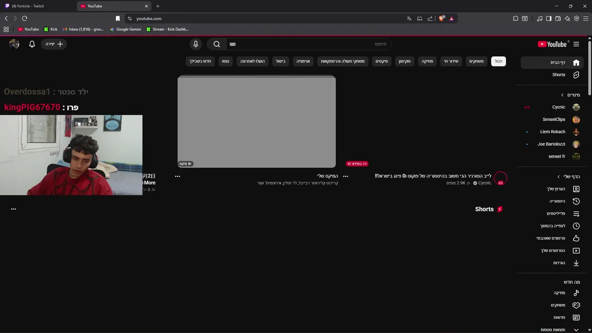This screenshot has width=592, height=333.
Task: Open the Google Gemini bookmark
Action: pos(125,29)
